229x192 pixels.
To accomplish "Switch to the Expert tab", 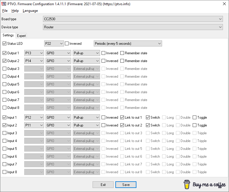I will (x=21, y=36).
